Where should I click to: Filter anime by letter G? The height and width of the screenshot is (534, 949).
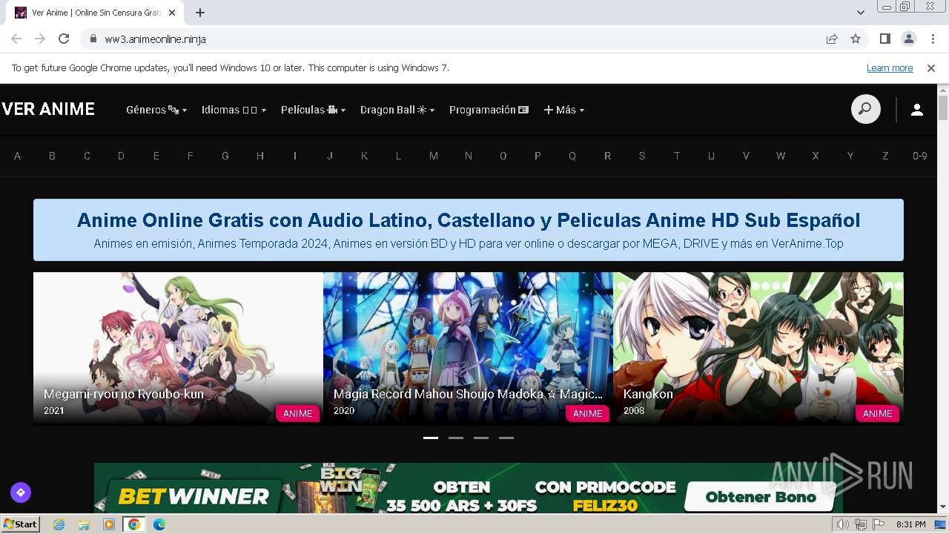click(x=225, y=156)
